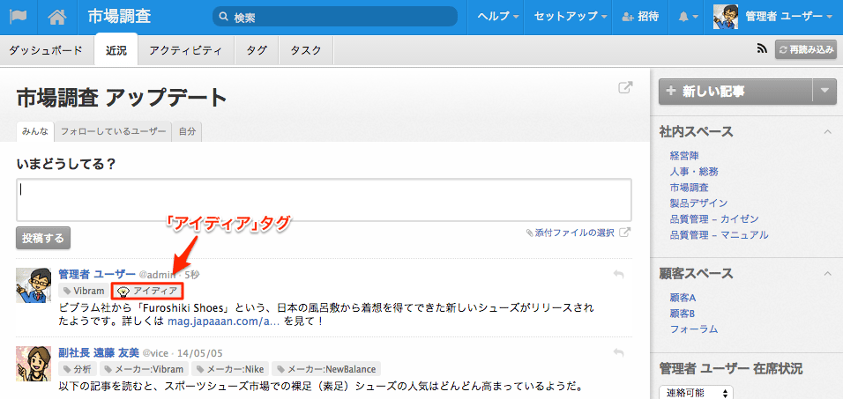Click the 投稿する button

point(43,238)
